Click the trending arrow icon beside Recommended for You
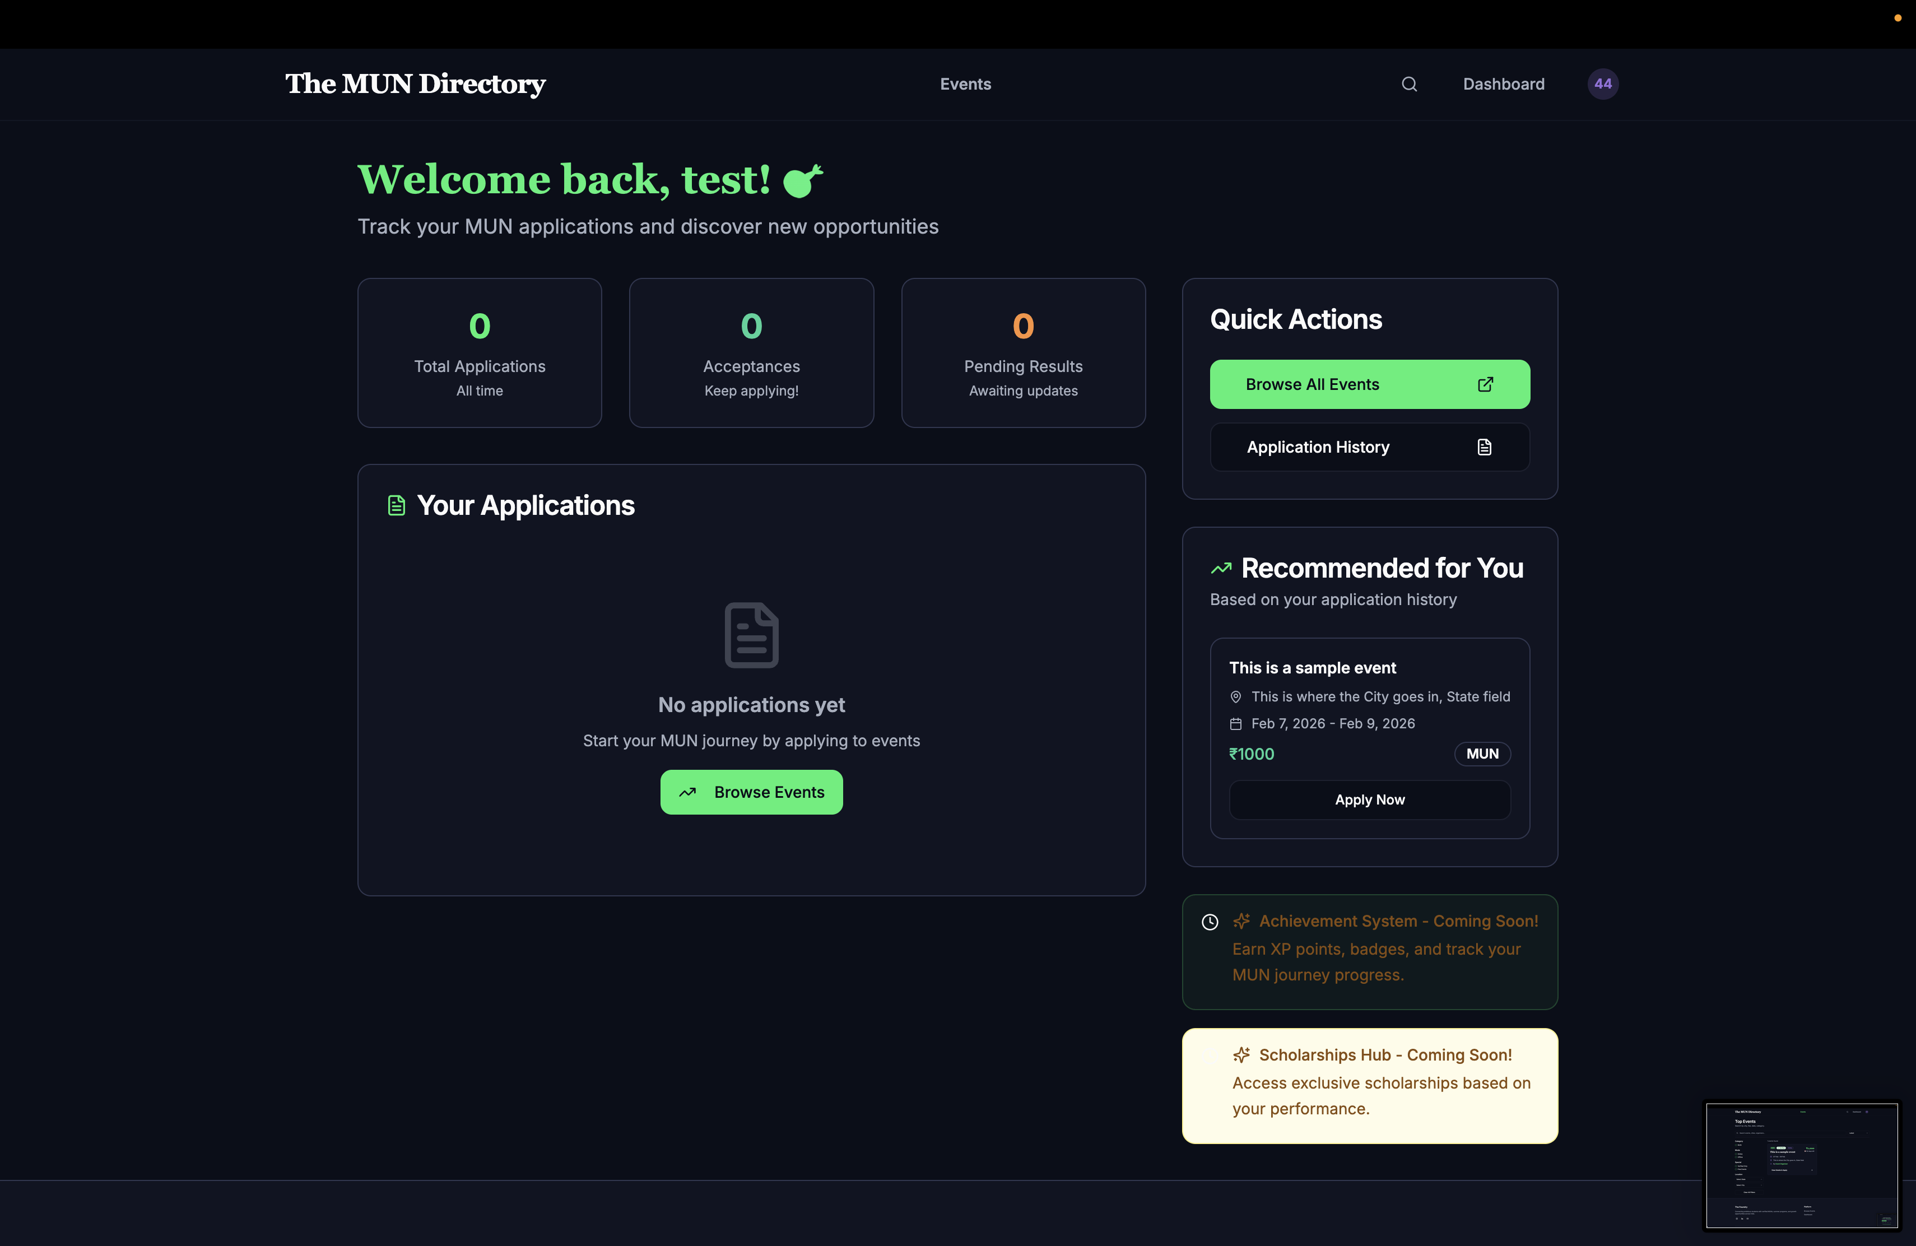The image size is (1916, 1246). pos(1221,568)
